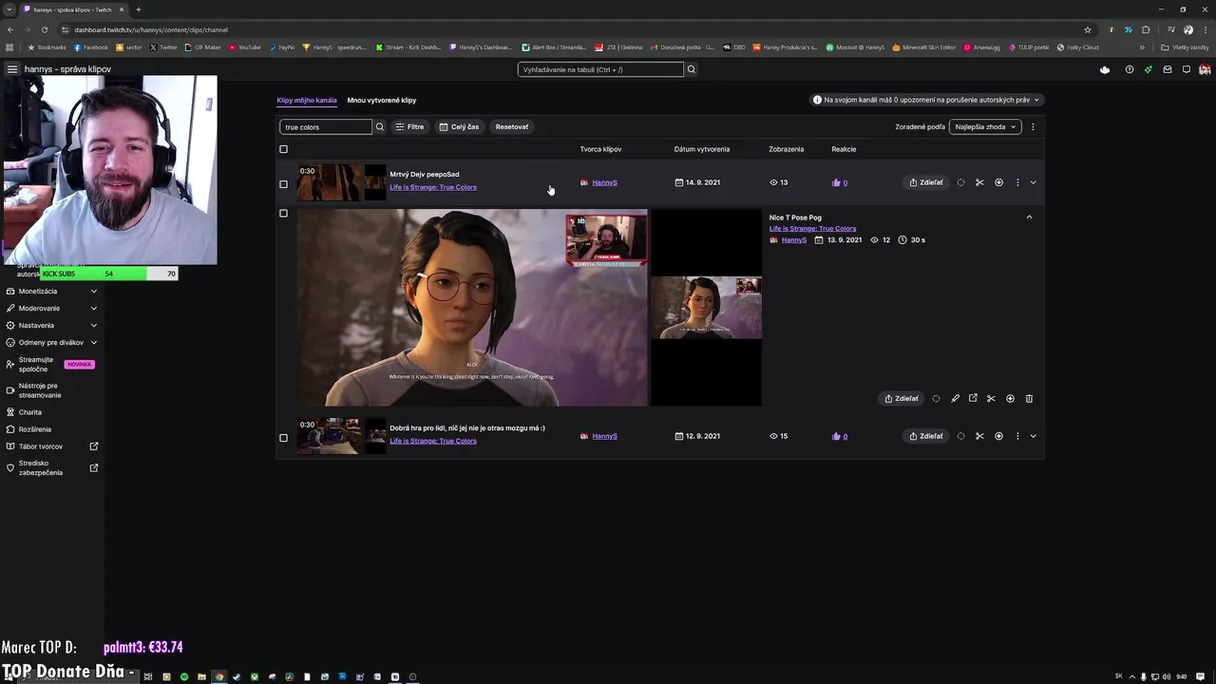Bookmark this page with the star icon
Viewport: 1216px width, 684px height.
[1088, 29]
